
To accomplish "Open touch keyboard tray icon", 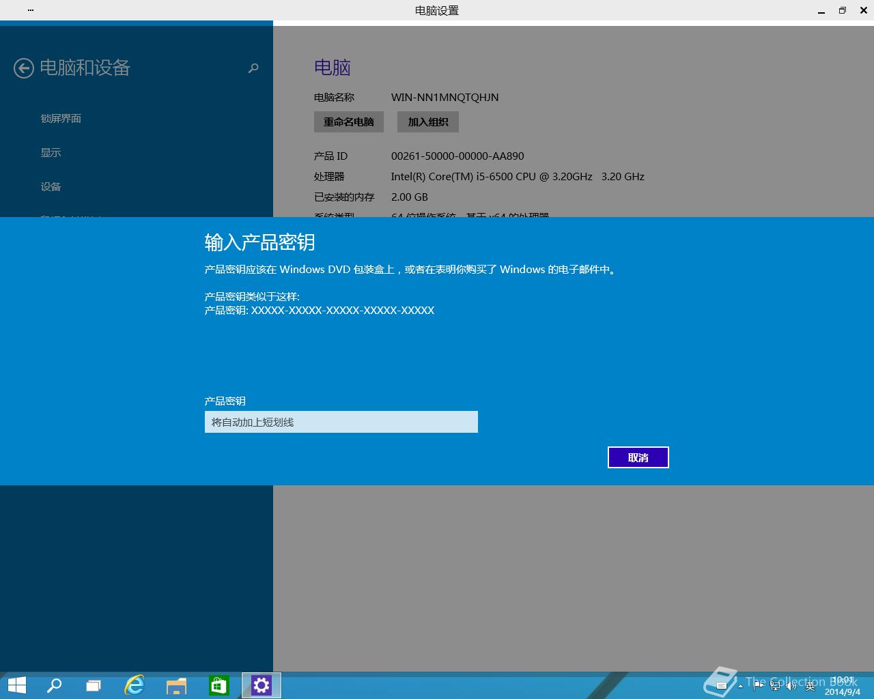I will (x=721, y=686).
